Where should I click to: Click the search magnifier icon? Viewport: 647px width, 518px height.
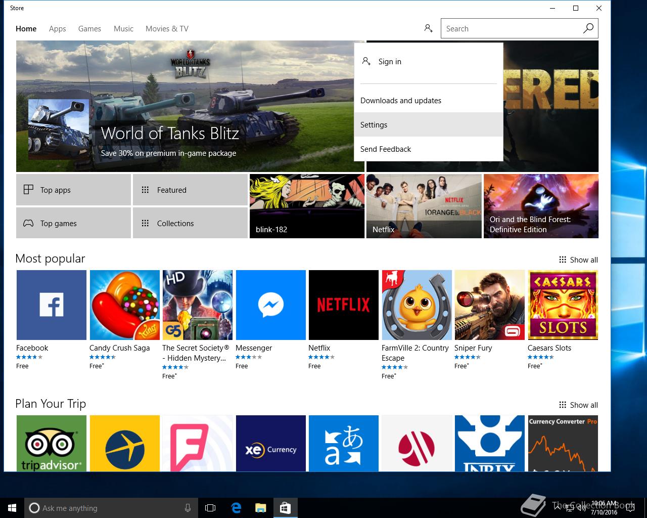(588, 28)
